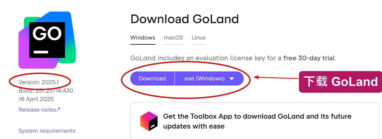The image size is (382, 139).
Task: Click the JetBrains Toolbox App cube icon
Action: [x=149, y=121]
